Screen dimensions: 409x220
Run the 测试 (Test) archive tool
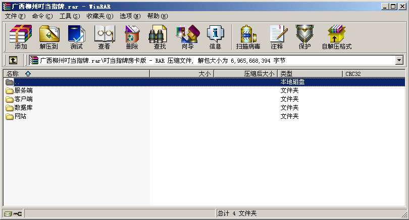pos(76,37)
